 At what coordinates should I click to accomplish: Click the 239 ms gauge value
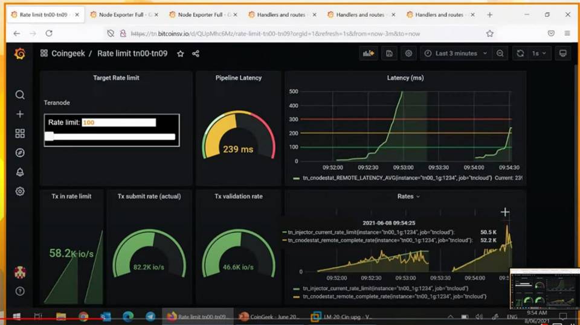[x=238, y=149]
